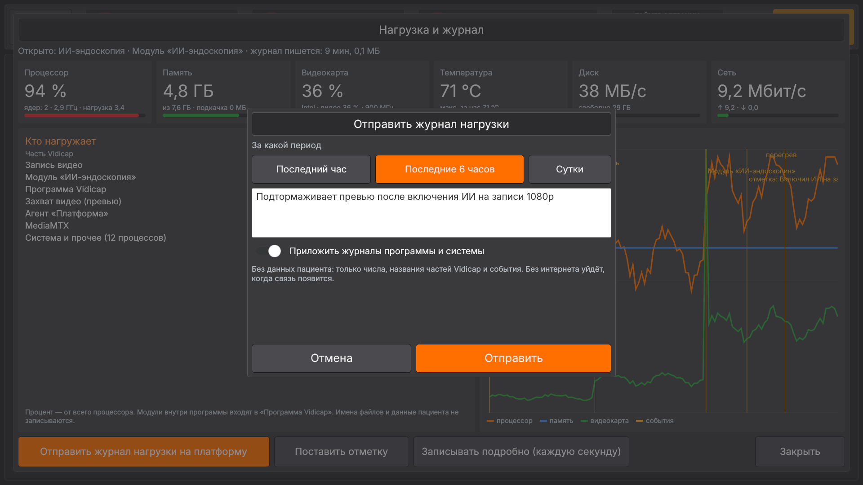Click the "Нагрузка и журнал" window title
Screen dimensions: 863x485
(x=431, y=30)
